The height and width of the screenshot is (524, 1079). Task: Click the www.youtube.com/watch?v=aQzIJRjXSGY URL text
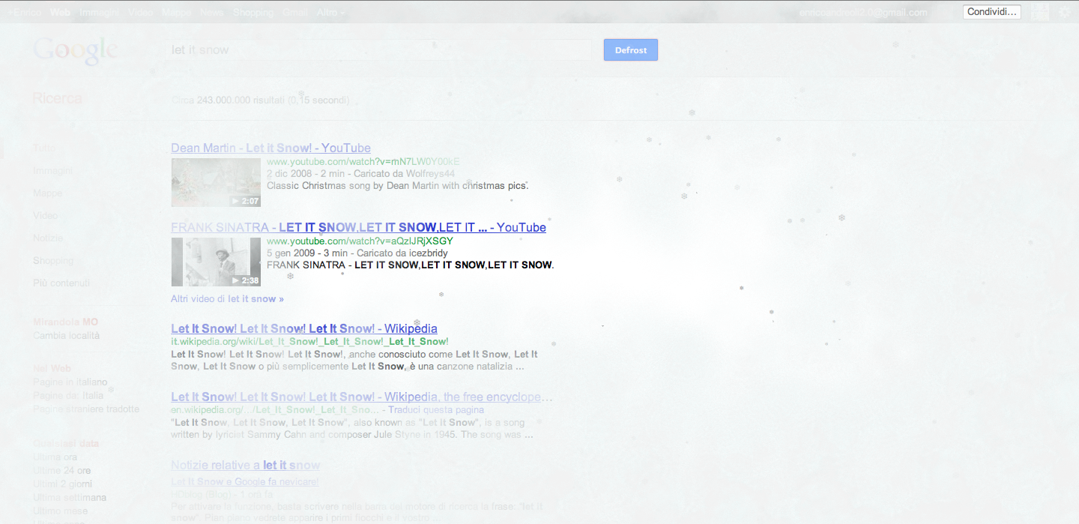[x=360, y=241]
